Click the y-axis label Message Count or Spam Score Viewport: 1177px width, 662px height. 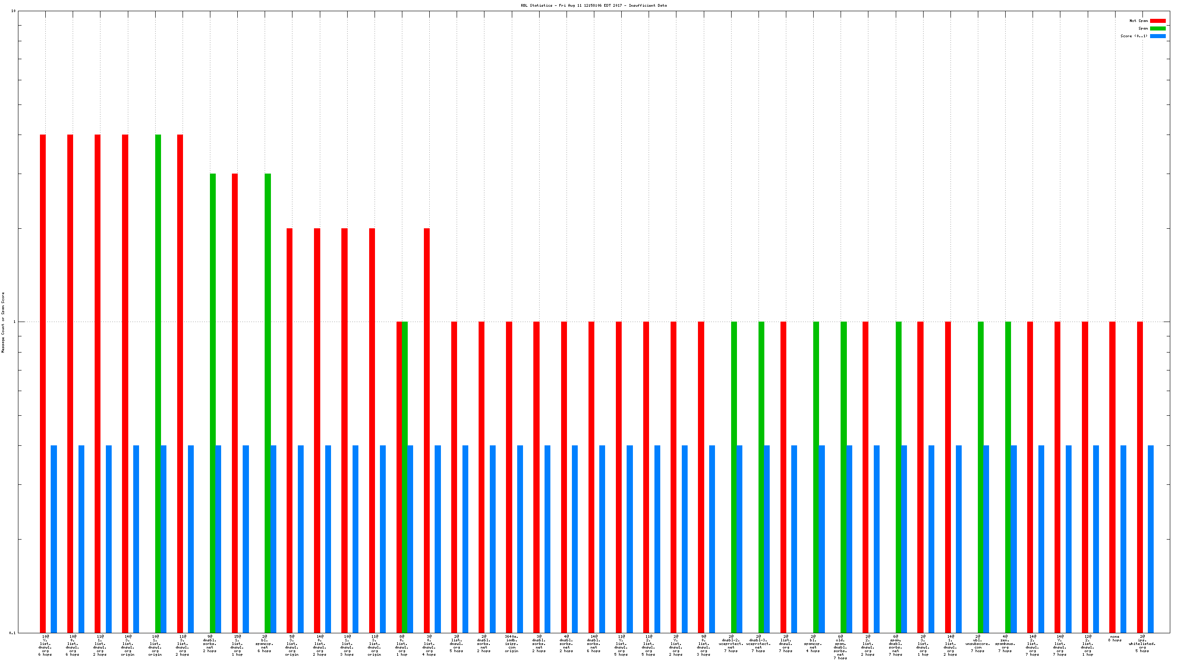click(x=3, y=322)
